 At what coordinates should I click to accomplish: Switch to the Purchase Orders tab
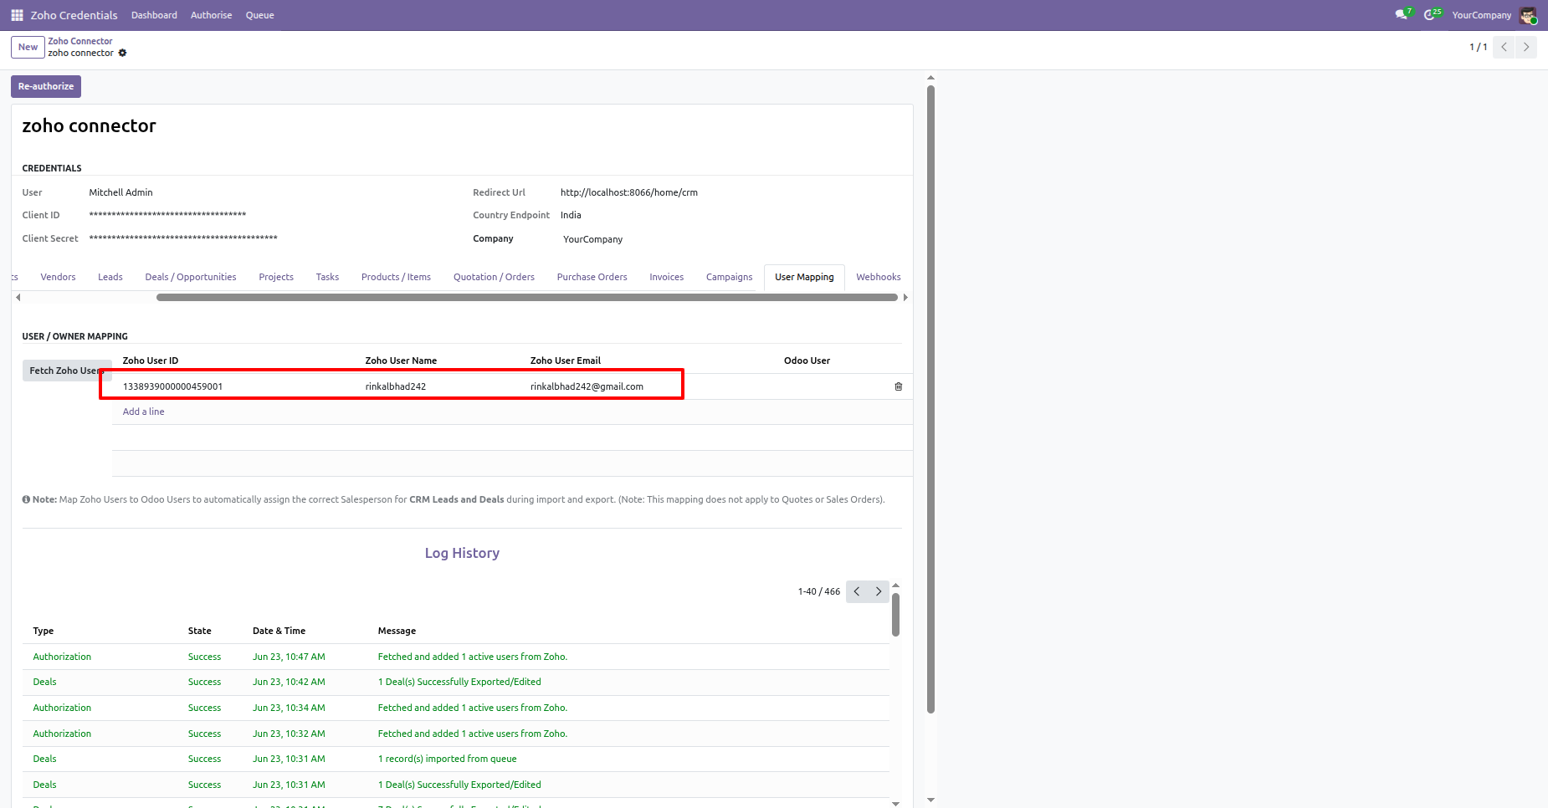(x=592, y=277)
